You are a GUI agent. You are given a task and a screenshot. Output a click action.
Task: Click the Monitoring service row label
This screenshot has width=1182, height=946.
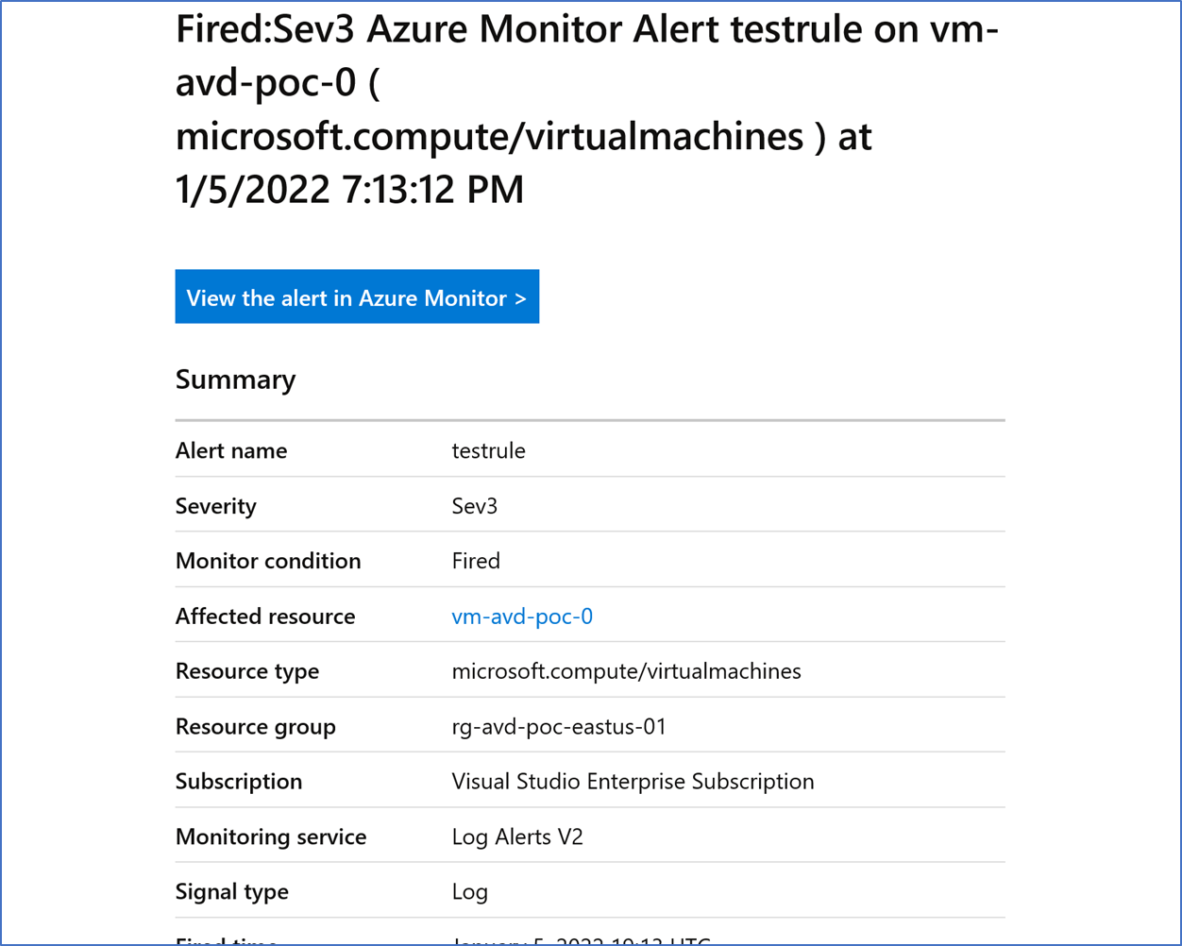coord(271,836)
